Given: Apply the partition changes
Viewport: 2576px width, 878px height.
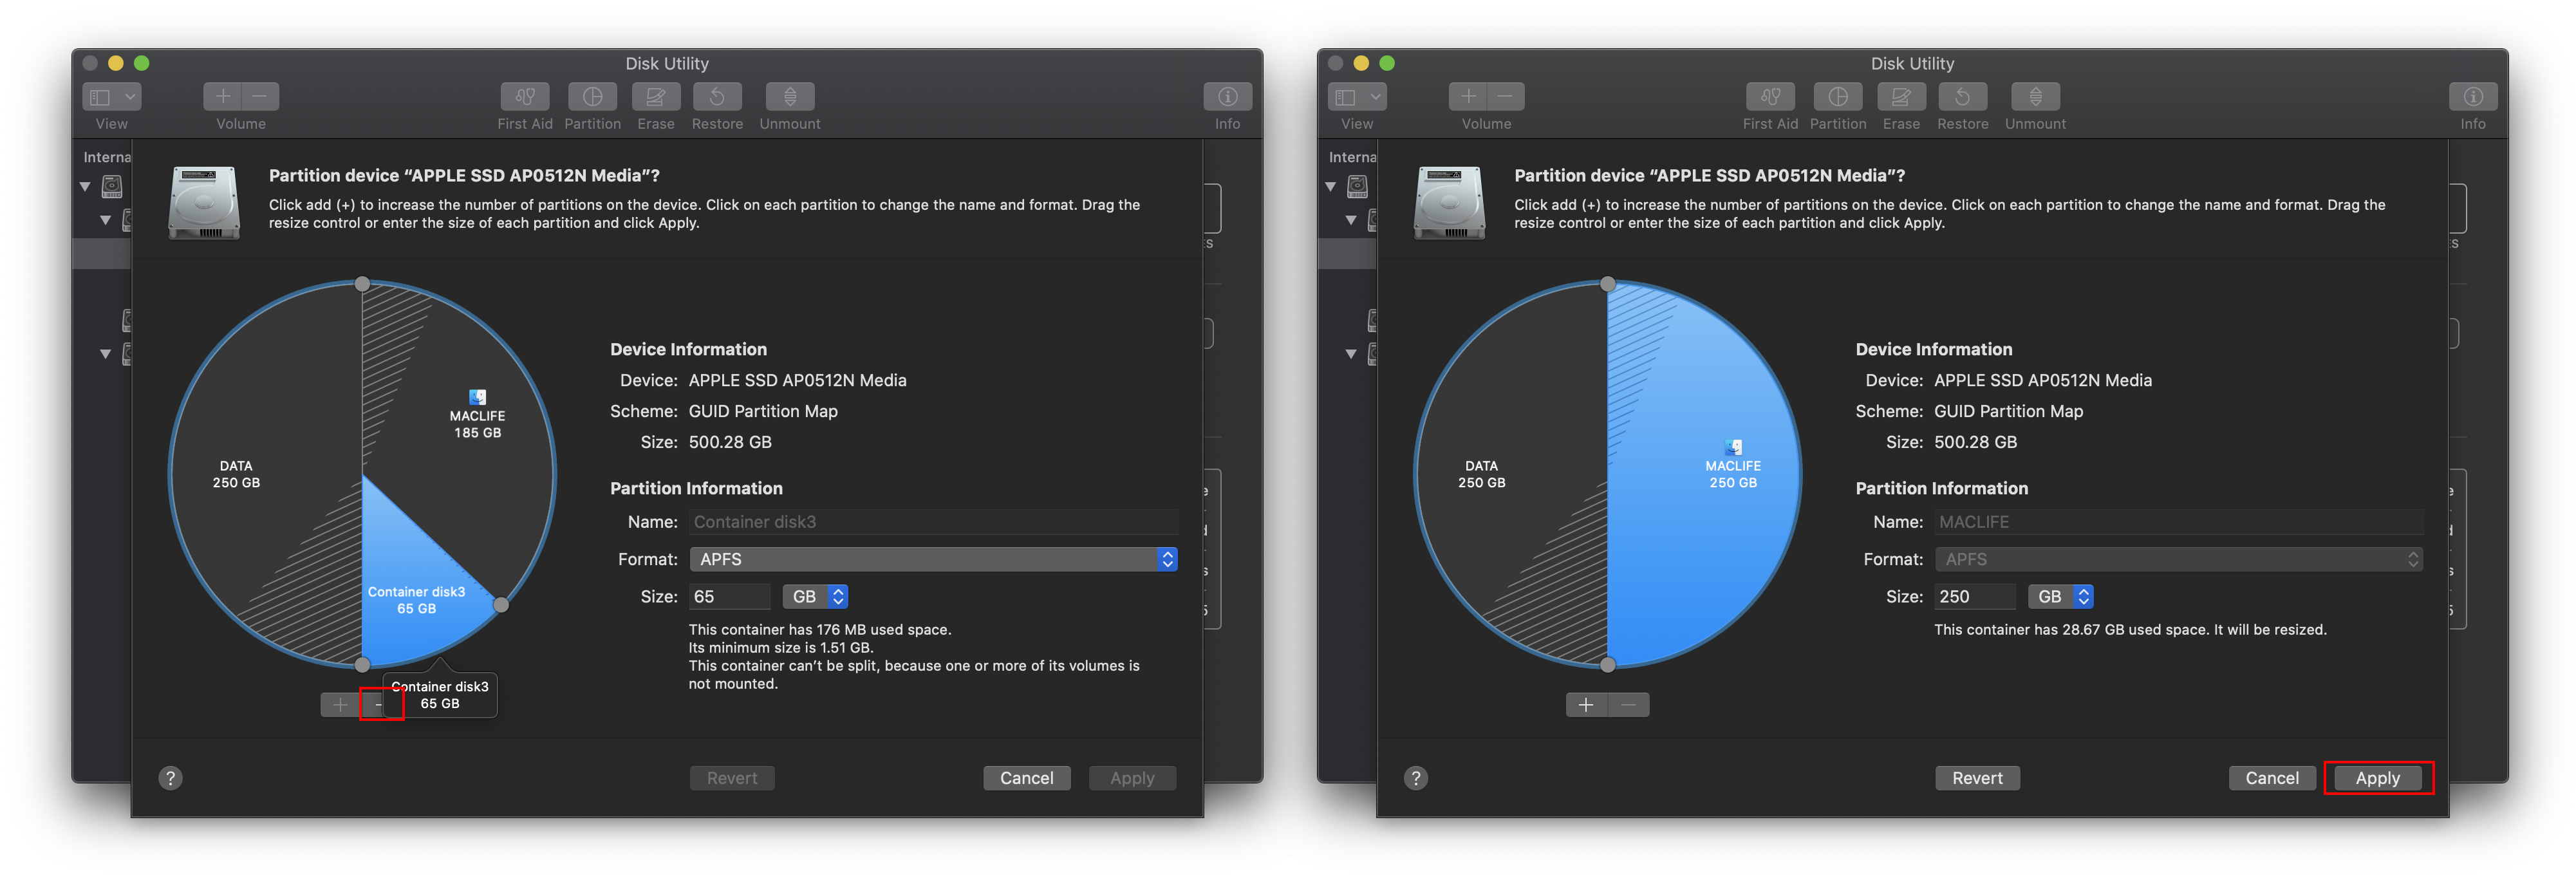Looking at the screenshot, I should pos(2377,777).
